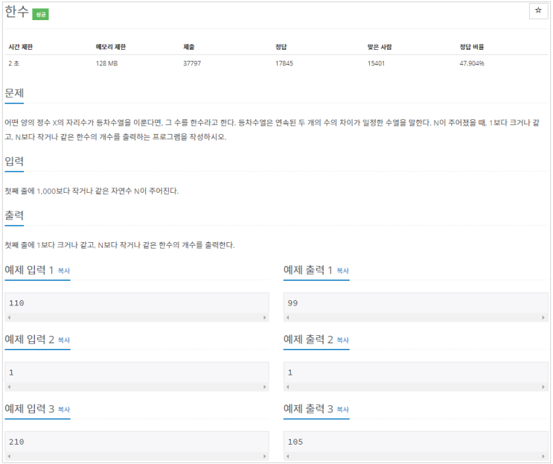
Task: Click right scroll arrow under example output 2
Action: coord(543,387)
